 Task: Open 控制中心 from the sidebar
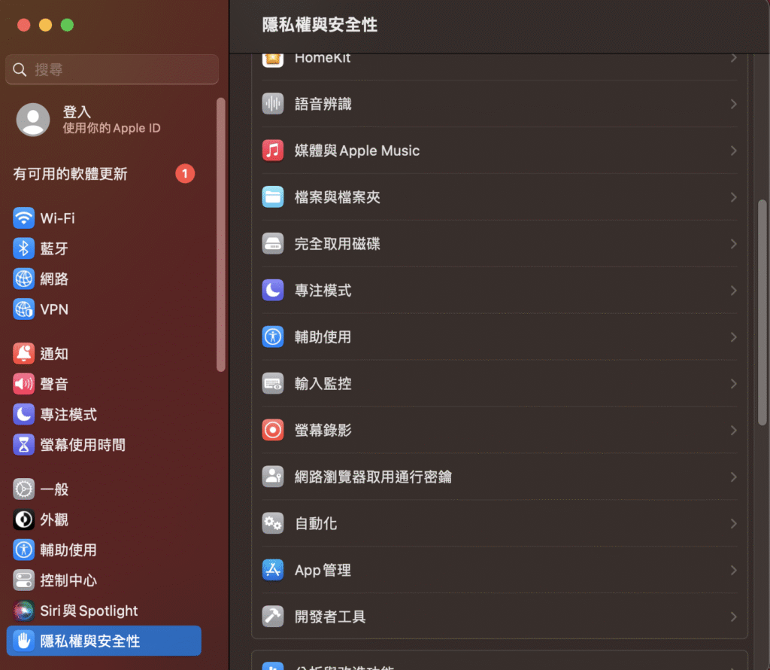tap(68, 580)
